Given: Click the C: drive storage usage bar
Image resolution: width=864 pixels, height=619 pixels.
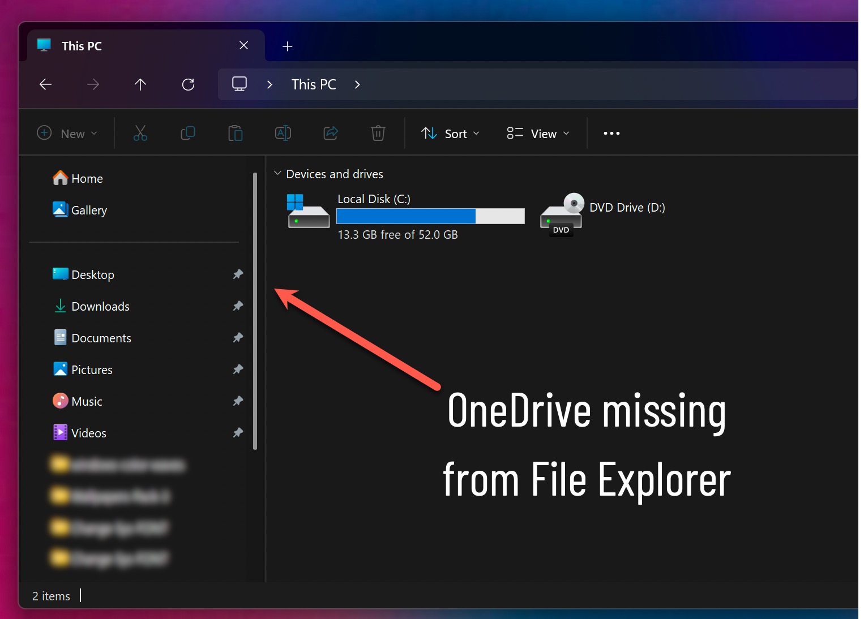Looking at the screenshot, I should click(430, 216).
